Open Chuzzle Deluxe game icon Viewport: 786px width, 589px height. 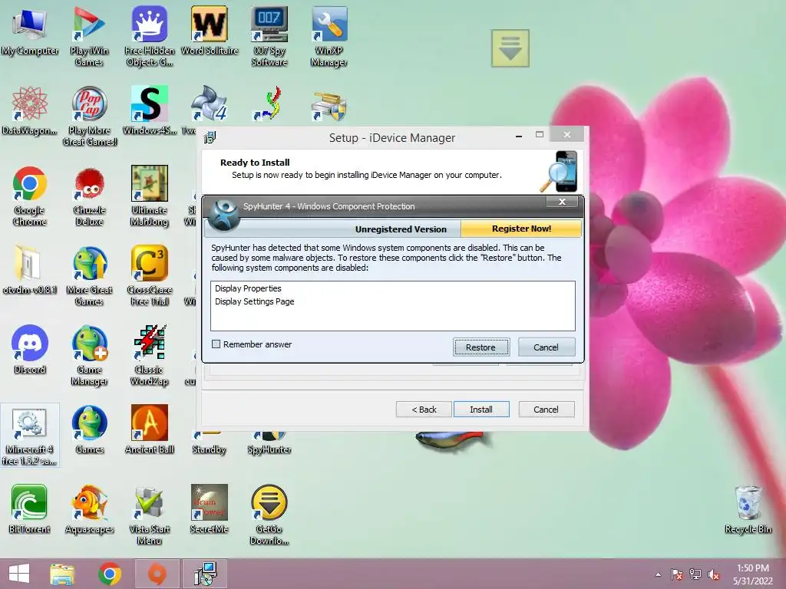pyautogui.click(x=89, y=196)
